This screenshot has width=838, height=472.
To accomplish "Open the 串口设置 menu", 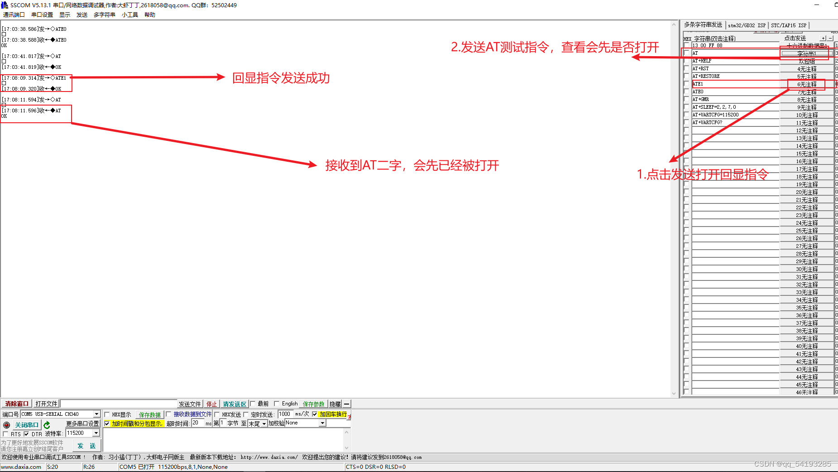I will click(x=42, y=14).
